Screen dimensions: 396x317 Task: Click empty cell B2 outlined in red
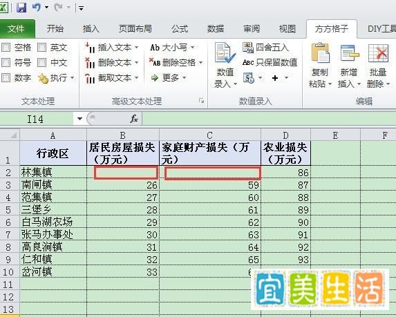pos(126,173)
